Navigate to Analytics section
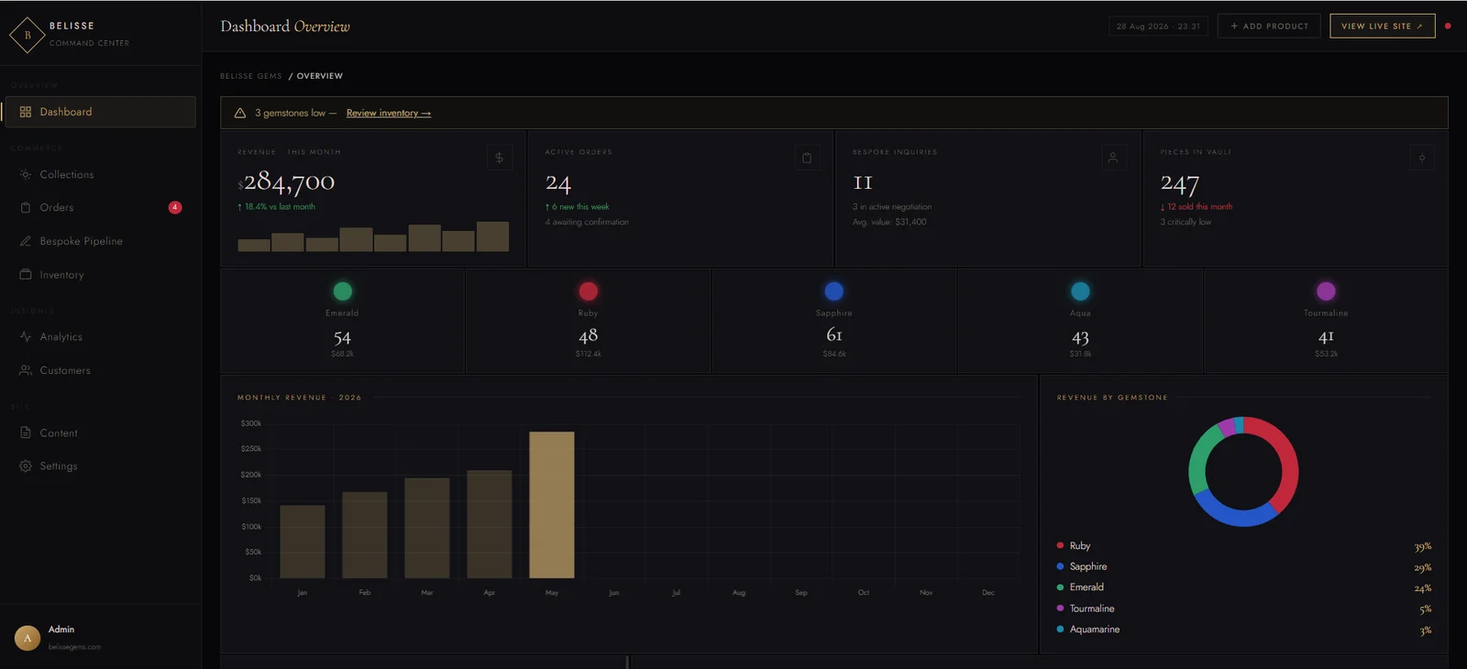The image size is (1467, 669). pos(100,336)
